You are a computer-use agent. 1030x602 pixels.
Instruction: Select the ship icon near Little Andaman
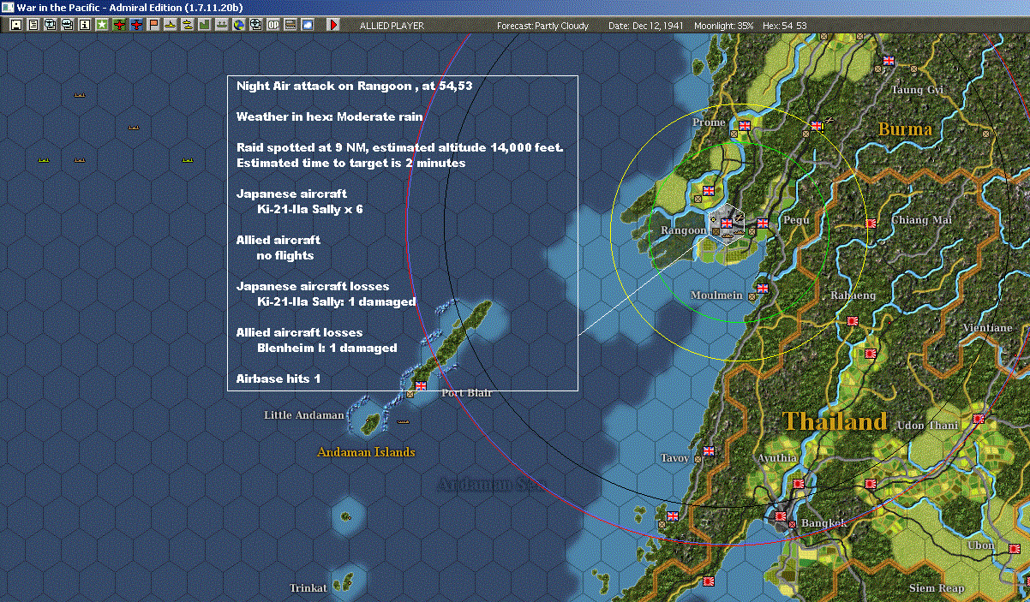403,421
